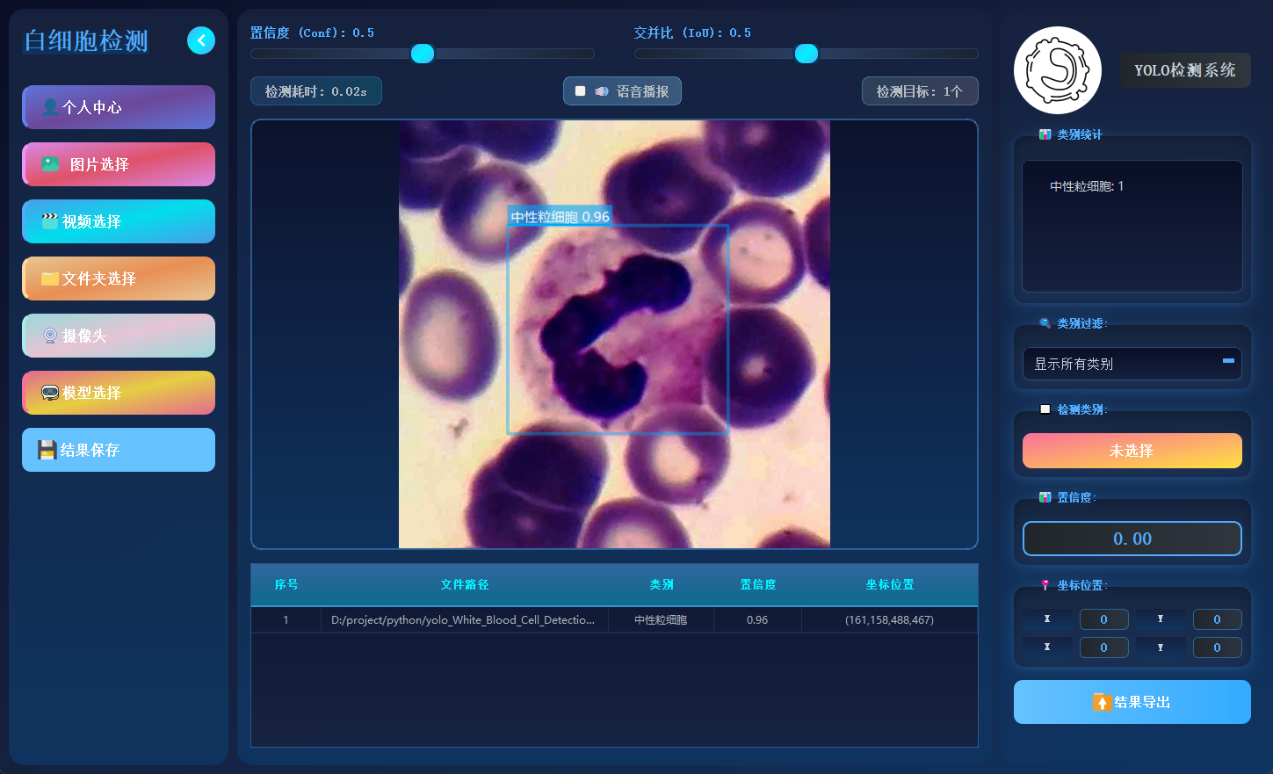Collapse the sidebar with the cyan arrow
The height and width of the screenshot is (774, 1273).
coord(201,40)
